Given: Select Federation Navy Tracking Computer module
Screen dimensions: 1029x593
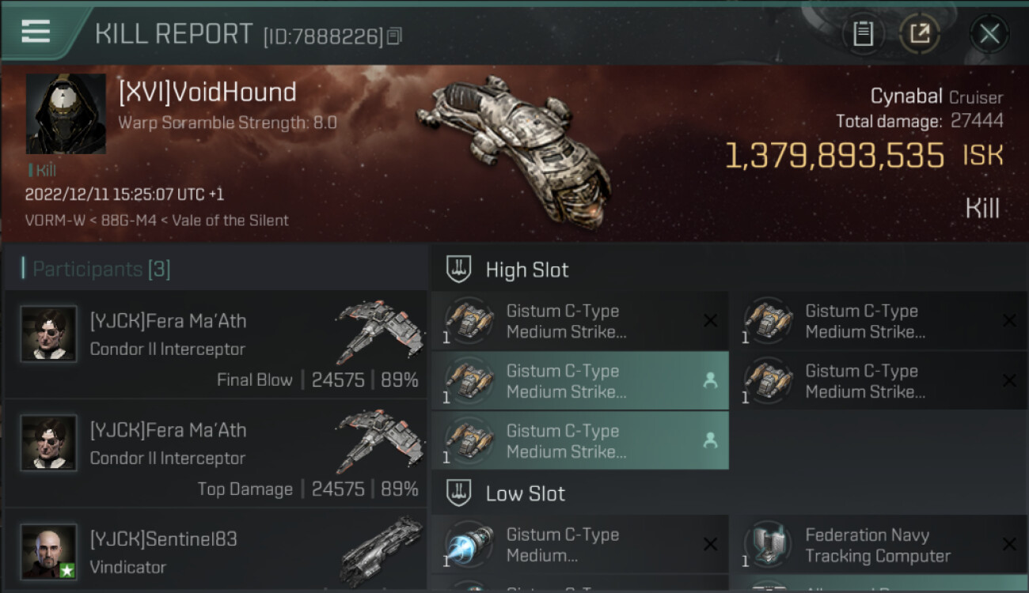Looking at the screenshot, I should click(879, 545).
